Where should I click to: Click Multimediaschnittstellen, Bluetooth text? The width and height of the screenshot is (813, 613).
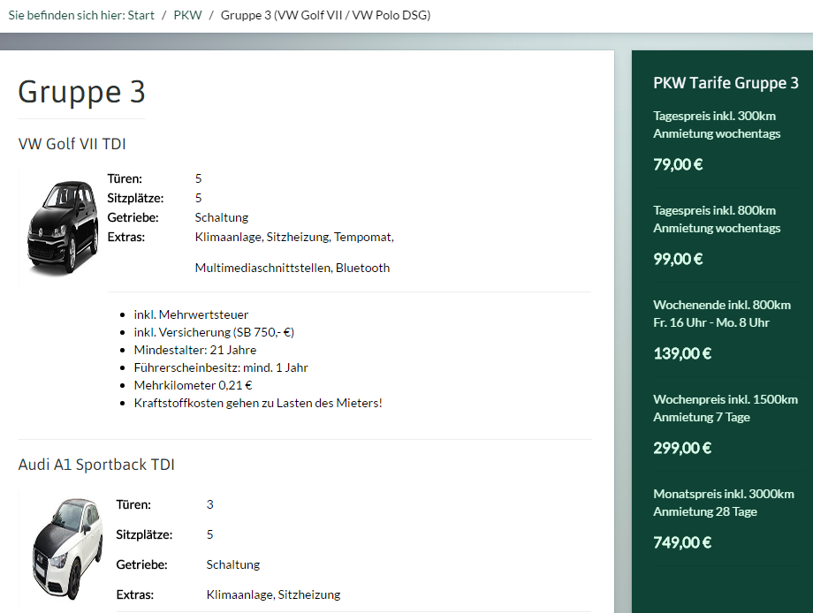tap(293, 268)
